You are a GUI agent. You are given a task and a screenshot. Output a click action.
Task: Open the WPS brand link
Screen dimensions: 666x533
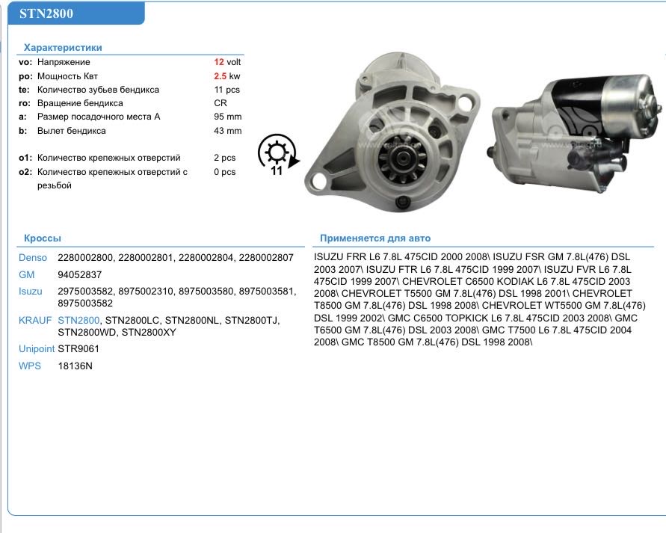pyautogui.click(x=28, y=366)
